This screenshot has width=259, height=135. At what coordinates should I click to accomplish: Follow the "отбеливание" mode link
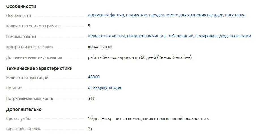click(x=180, y=36)
